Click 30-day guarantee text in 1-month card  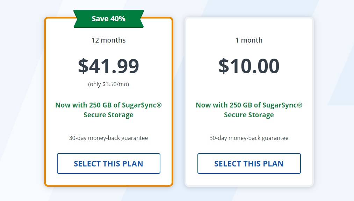click(249, 138)
